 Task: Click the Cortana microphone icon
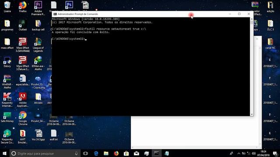[x=76, y=153]
